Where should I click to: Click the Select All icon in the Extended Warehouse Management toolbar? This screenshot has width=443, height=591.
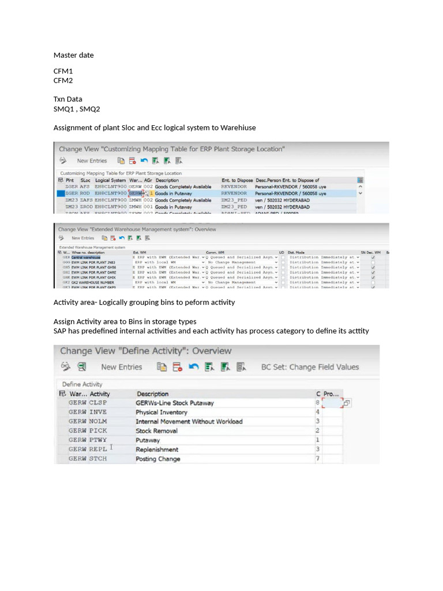coord(130,238)
